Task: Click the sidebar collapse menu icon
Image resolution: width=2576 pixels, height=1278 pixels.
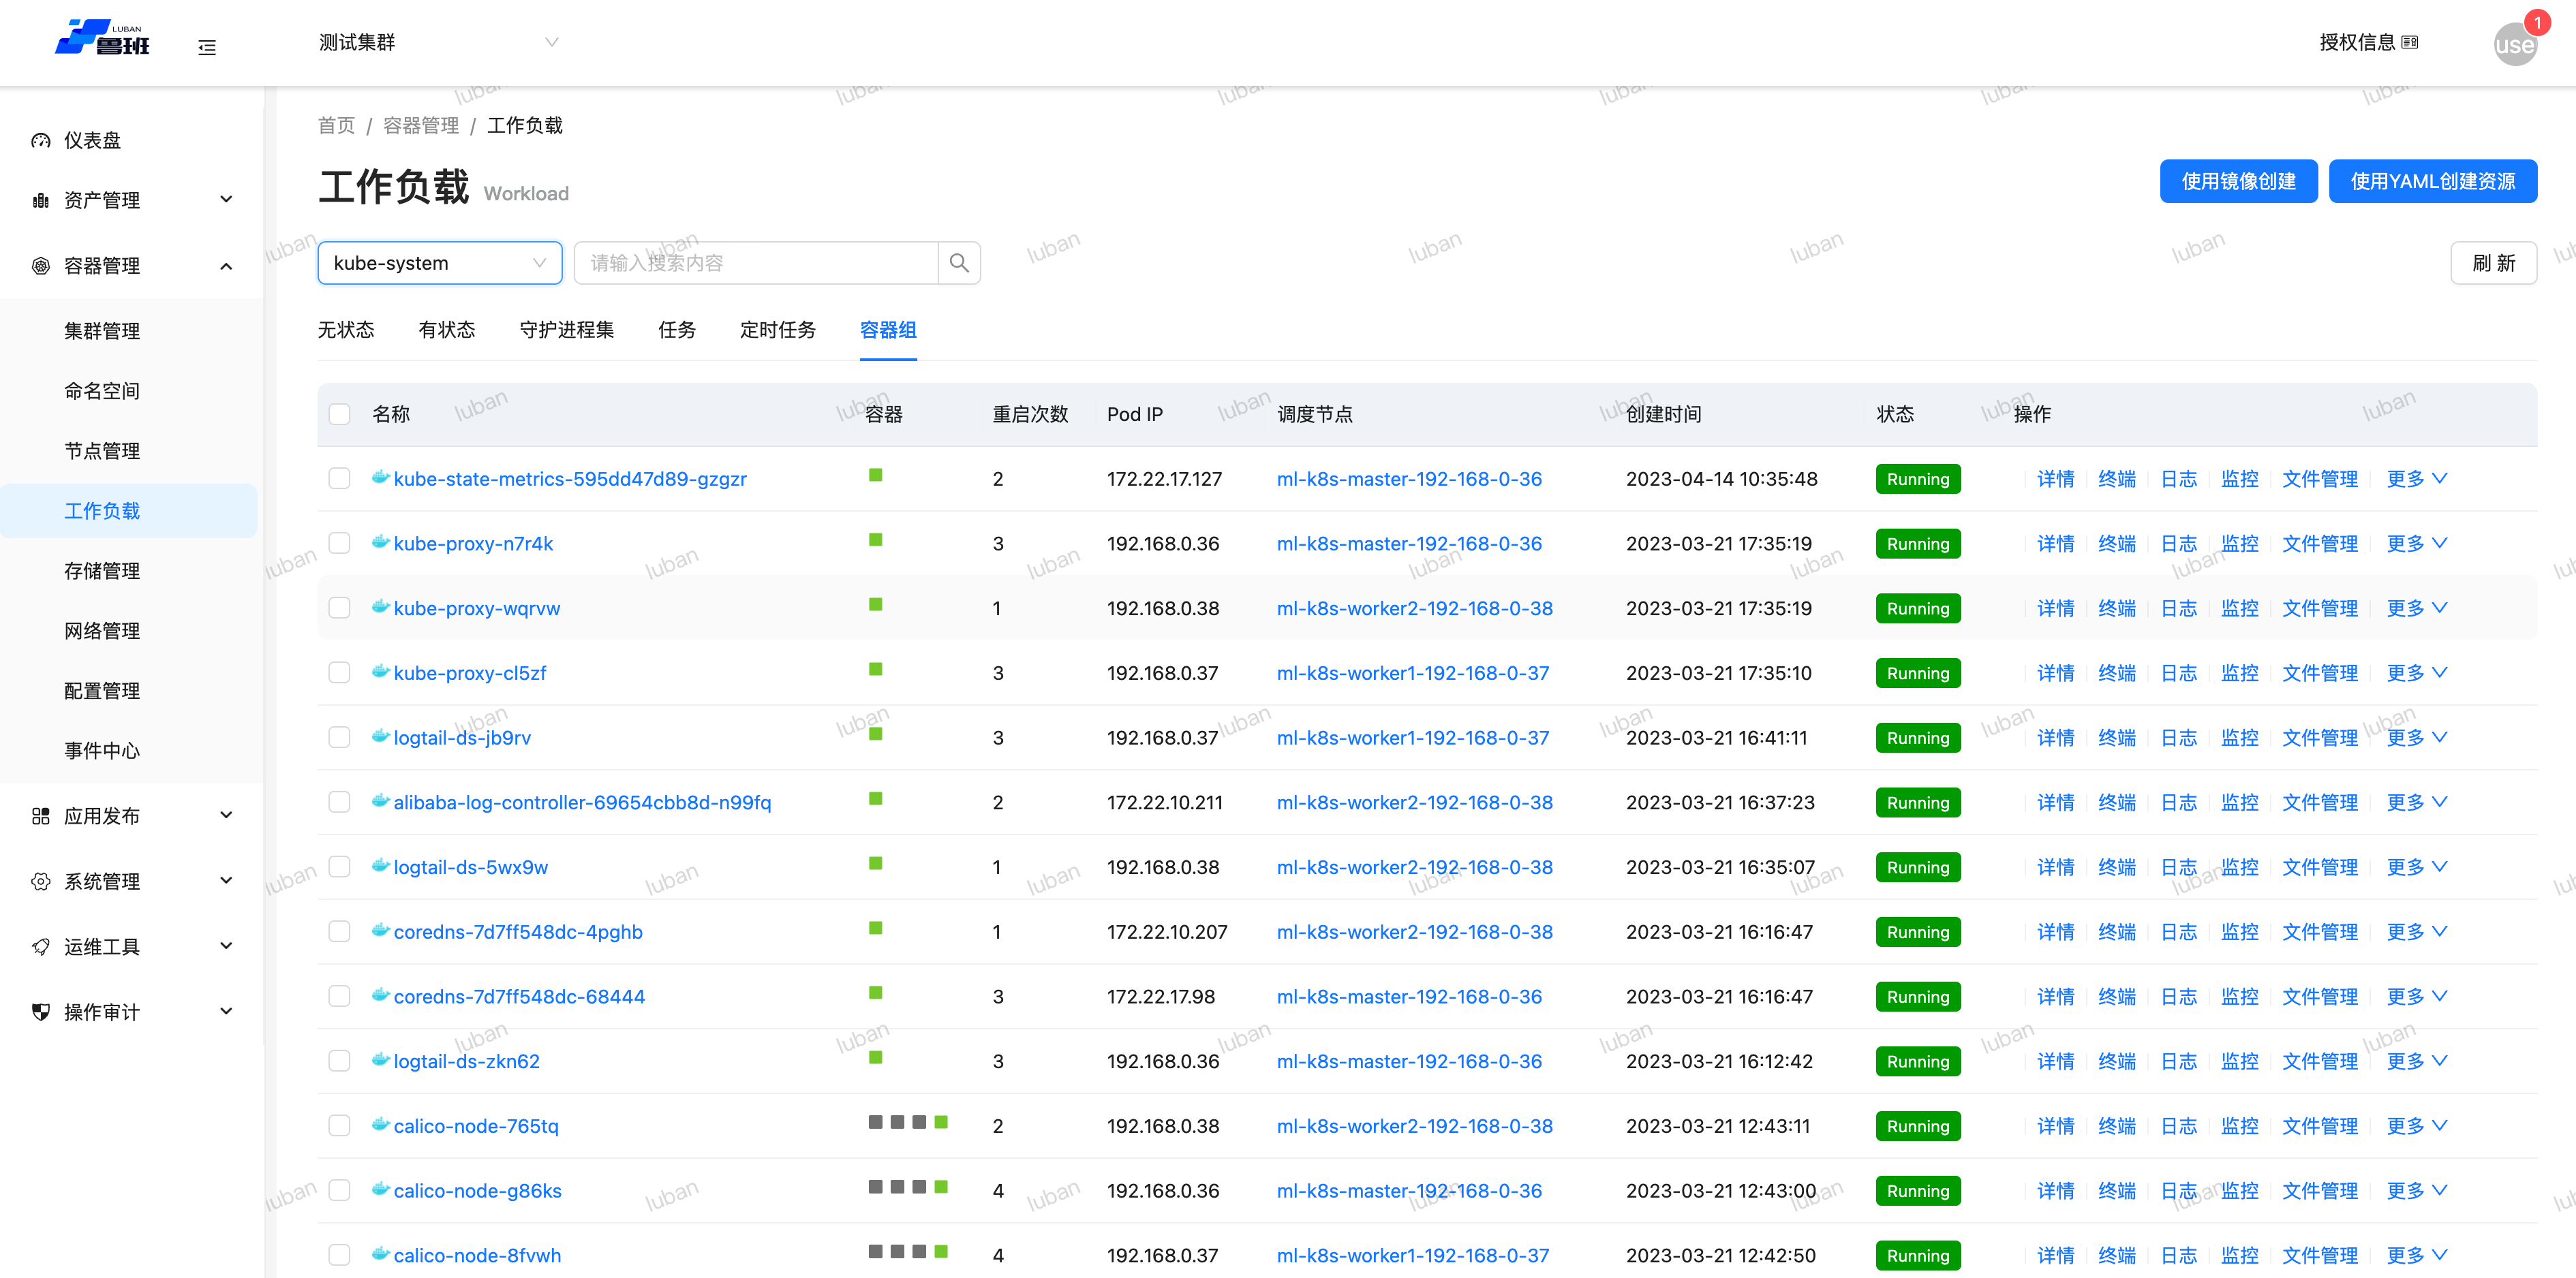Action: click(207, 47)
